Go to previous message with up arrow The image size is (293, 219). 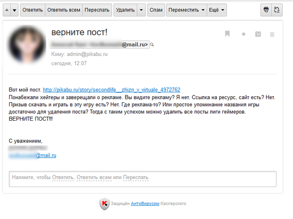tap(6, 9)
